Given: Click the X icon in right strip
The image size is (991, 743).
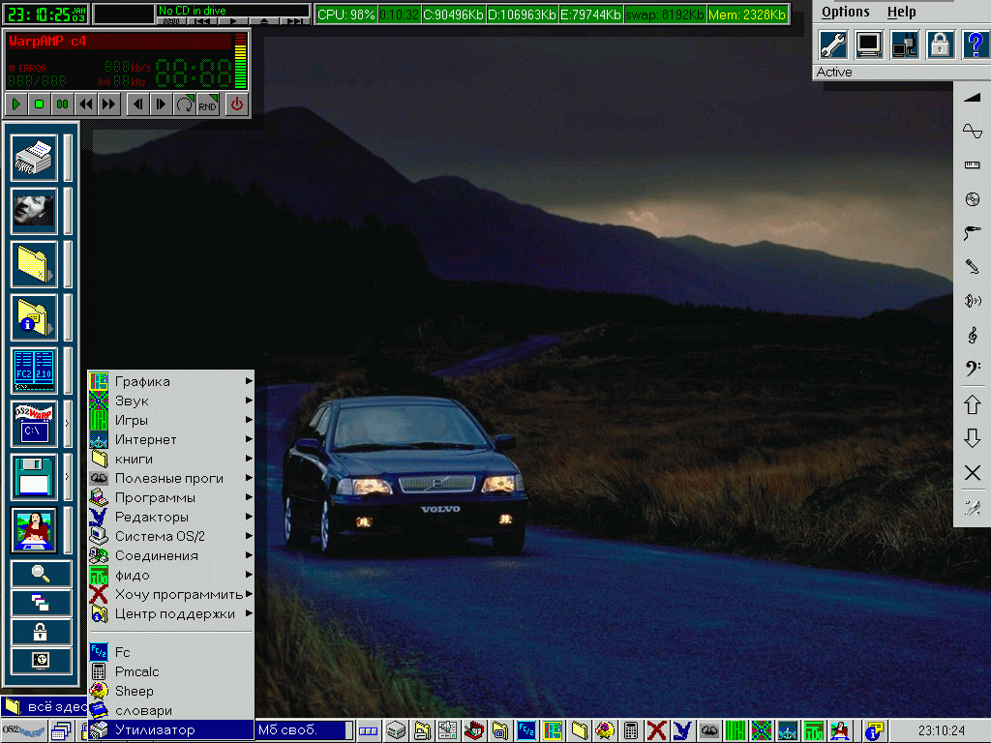Looking at the screenshot, I should (972, 472).
